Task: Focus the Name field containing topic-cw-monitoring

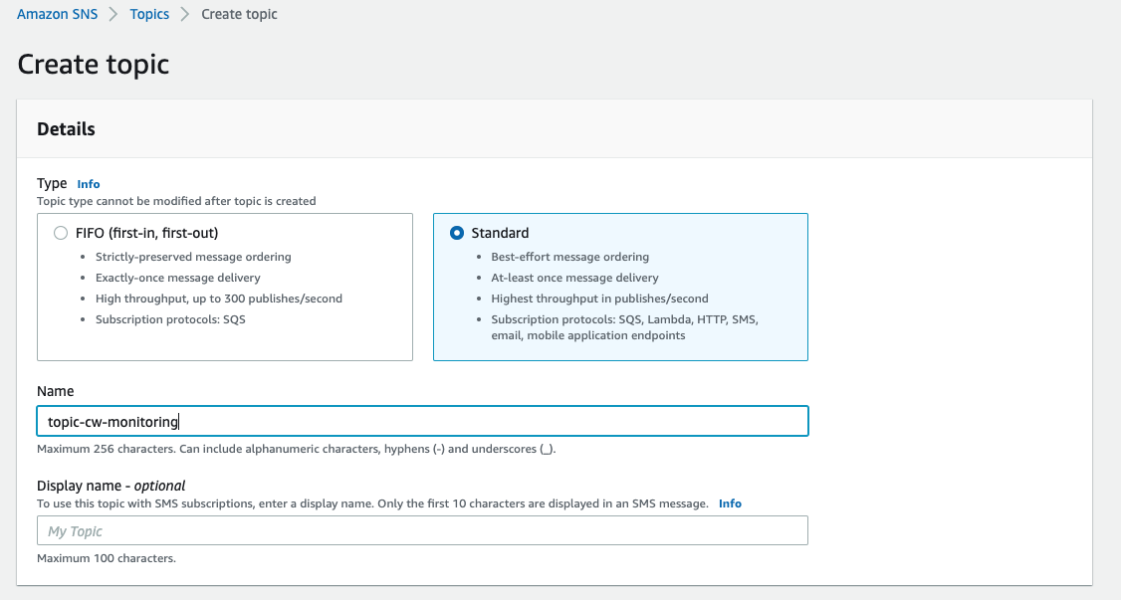Action: (x=422, y=421)
